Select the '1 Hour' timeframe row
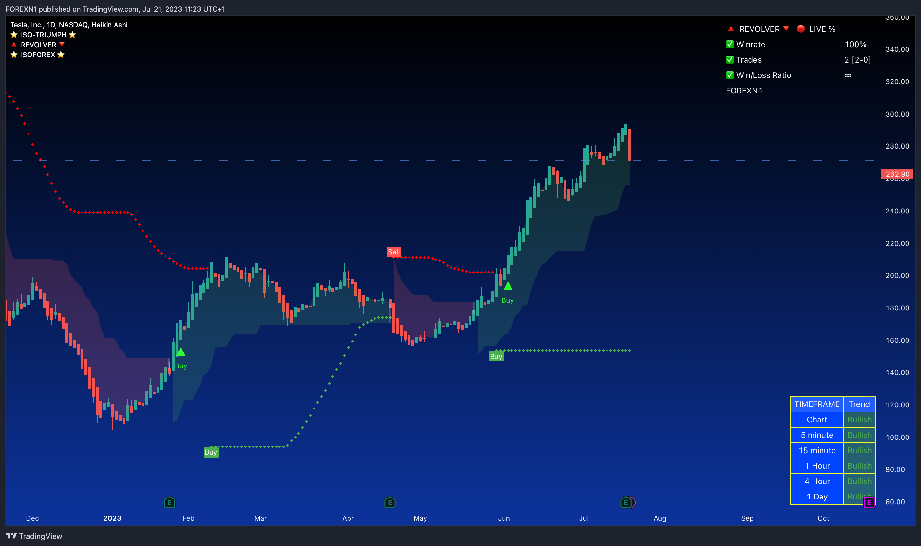This screenshot has width=921, height=546. click(833, 466)
